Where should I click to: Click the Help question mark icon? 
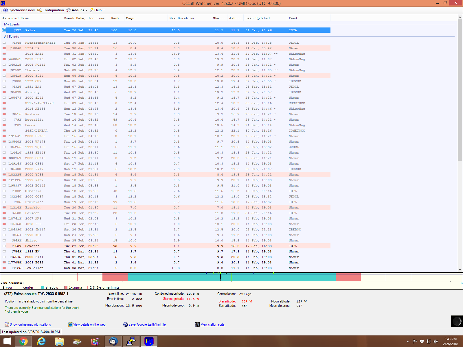[x=91, y=10]
